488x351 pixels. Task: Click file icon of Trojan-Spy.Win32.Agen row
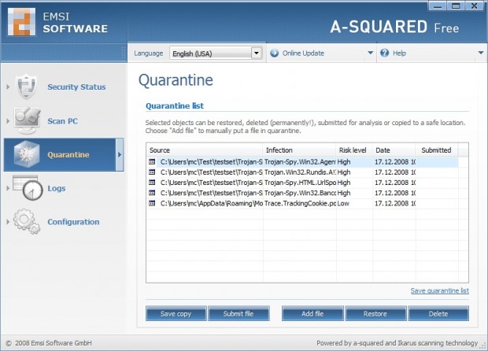pos(152,162)
